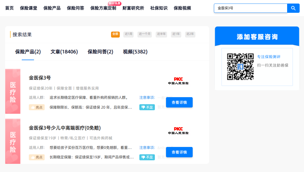Click 亮点 thumbs-up badge in second result
Screen dimensions: 304x172
pos(37,157)
